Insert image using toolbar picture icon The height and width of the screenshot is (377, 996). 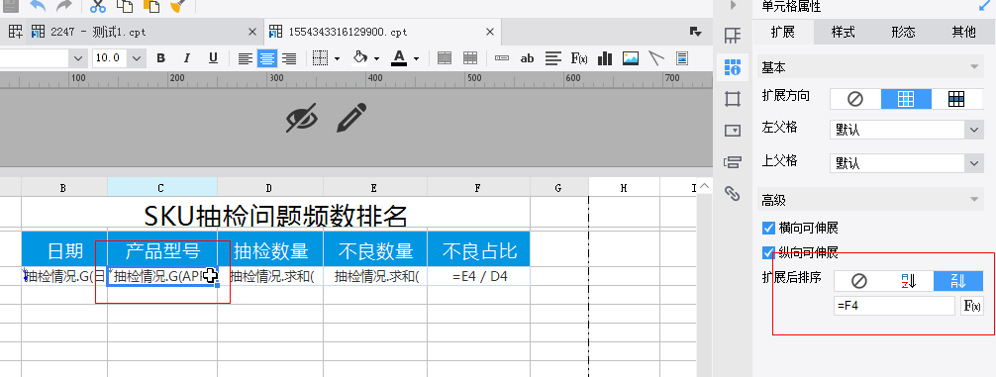pos(630,58)
